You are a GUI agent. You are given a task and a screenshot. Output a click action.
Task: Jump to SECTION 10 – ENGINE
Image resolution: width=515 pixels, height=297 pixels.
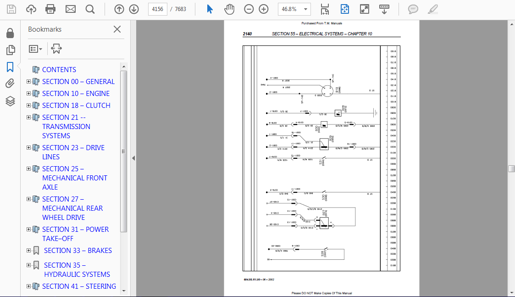(x=76, y=93)
